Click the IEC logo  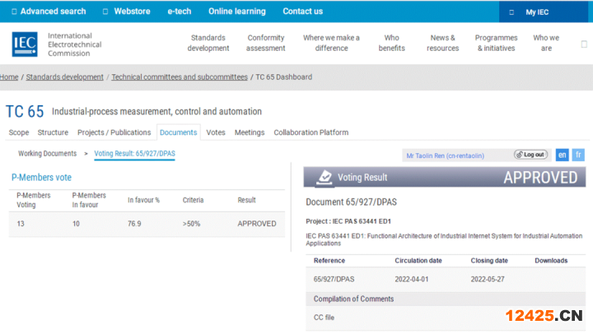[25, 44]
